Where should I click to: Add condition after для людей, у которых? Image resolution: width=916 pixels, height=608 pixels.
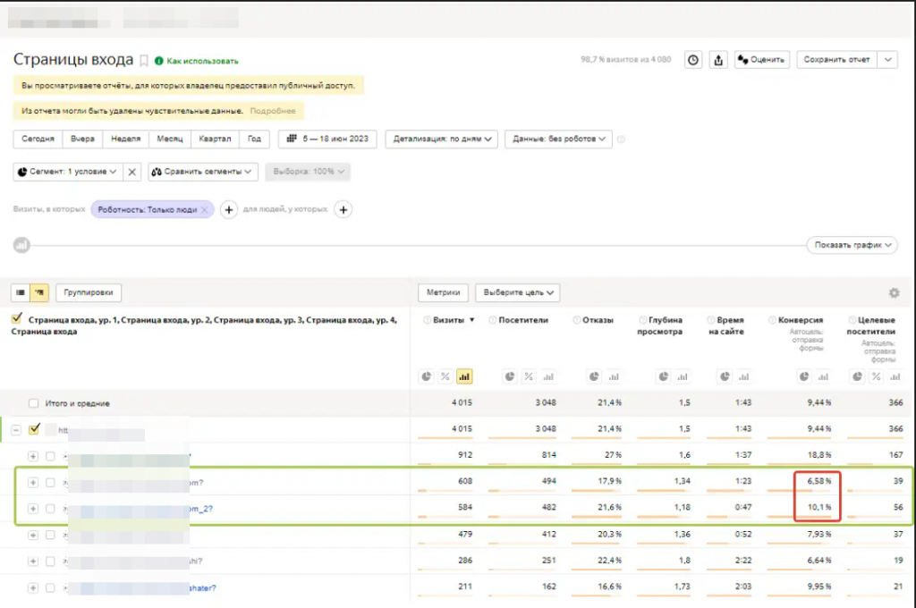point(343,210)
